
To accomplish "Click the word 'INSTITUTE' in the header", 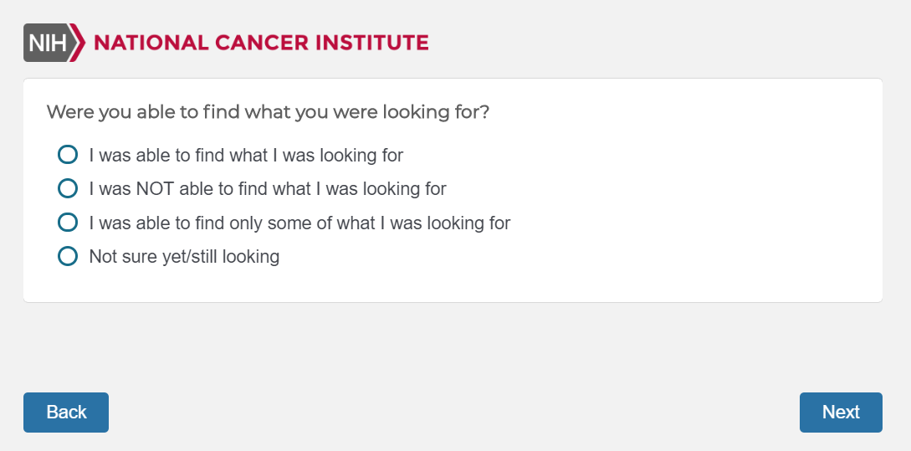I will pyautogui.click(x=371, y=43).
